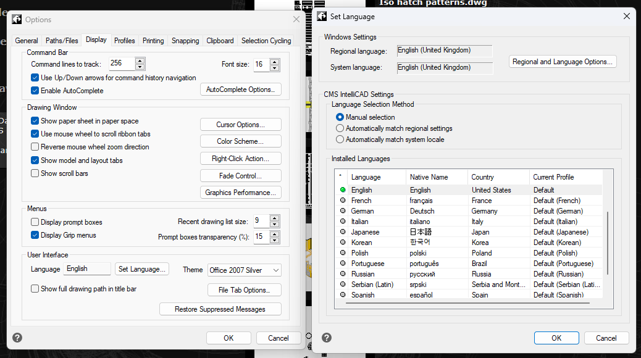Viewport: 641px width, 358px height.
Task: Click the help icon in Options dialog
Action: pyautogui.click(x=17, y=338)
